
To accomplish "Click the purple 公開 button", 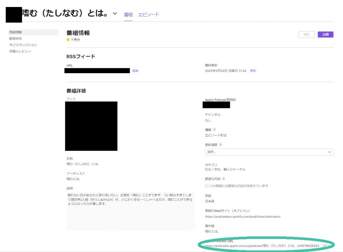I will (x=326, y=34).
